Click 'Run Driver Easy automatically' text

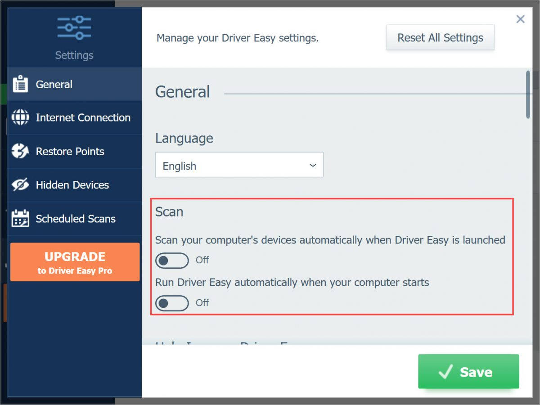292,283
